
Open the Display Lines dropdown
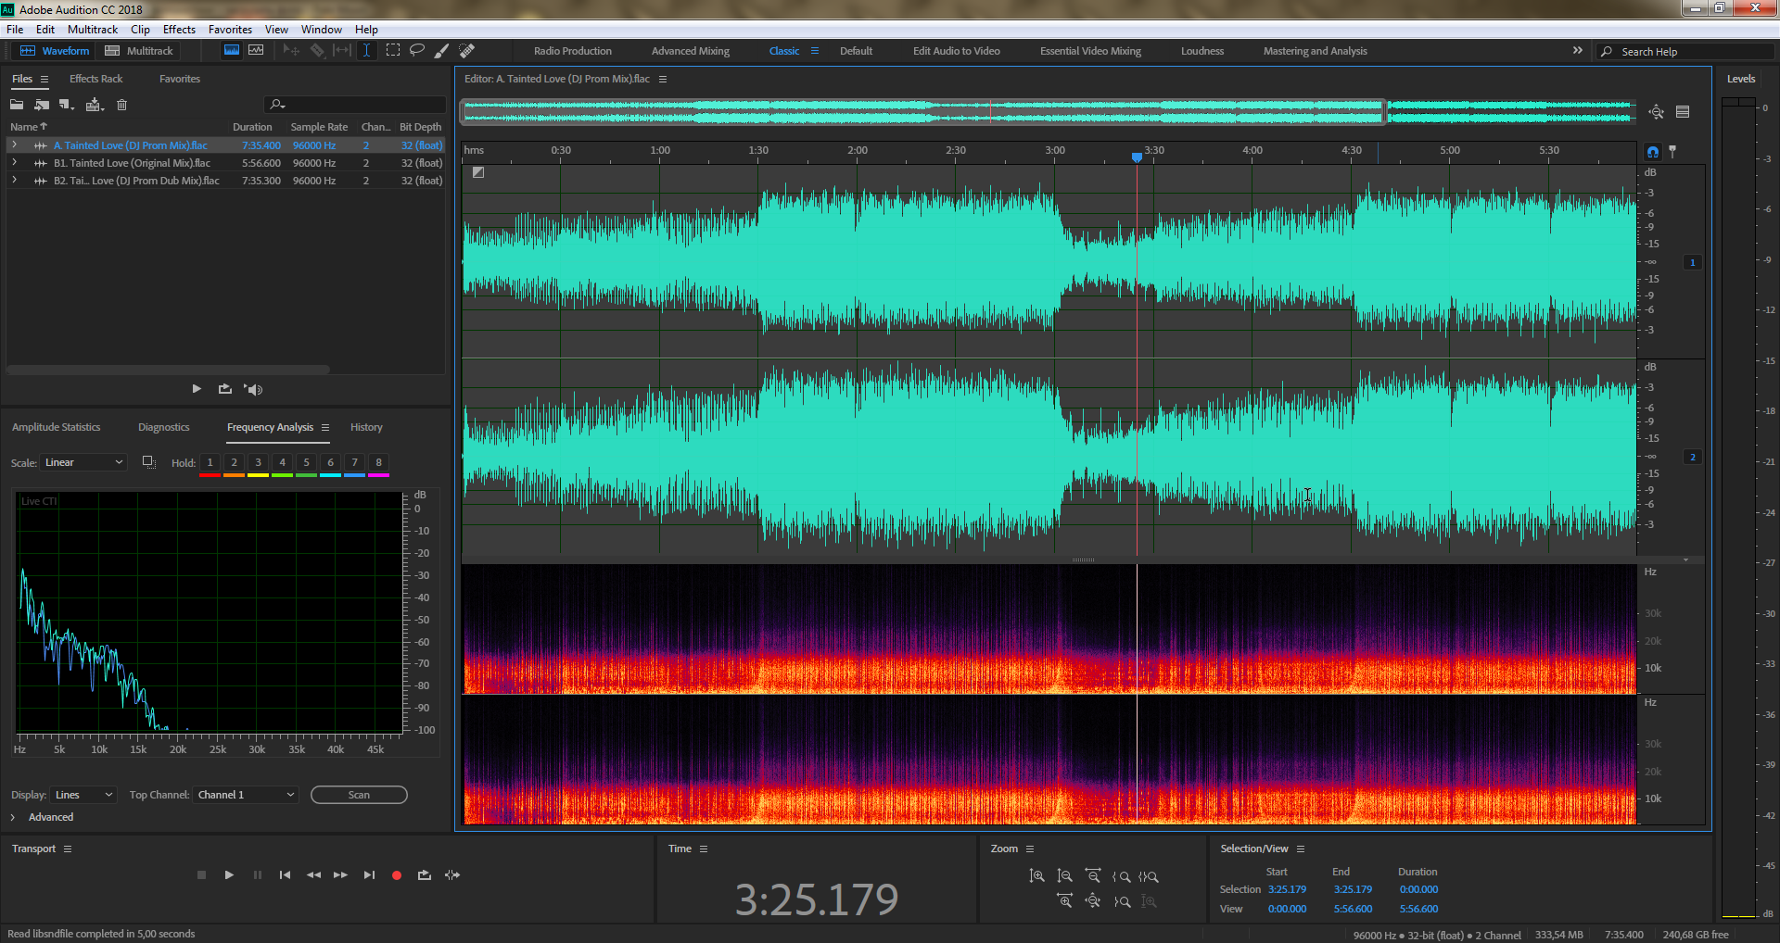pos(83,795)
